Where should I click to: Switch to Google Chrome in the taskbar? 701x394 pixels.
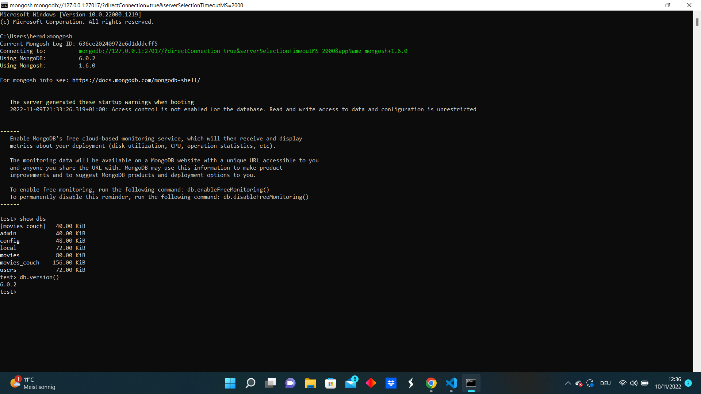(431, 383)
